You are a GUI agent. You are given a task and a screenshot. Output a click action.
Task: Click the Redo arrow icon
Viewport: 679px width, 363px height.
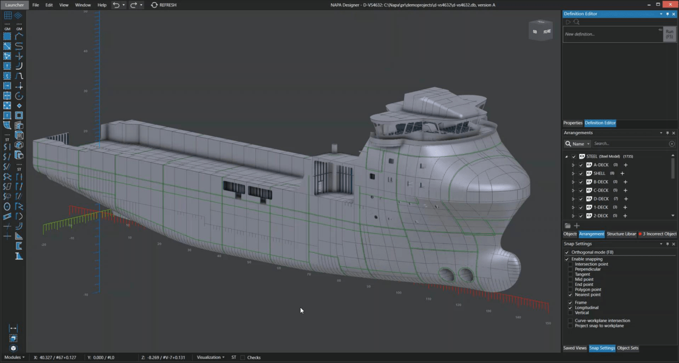pos(134,5)
